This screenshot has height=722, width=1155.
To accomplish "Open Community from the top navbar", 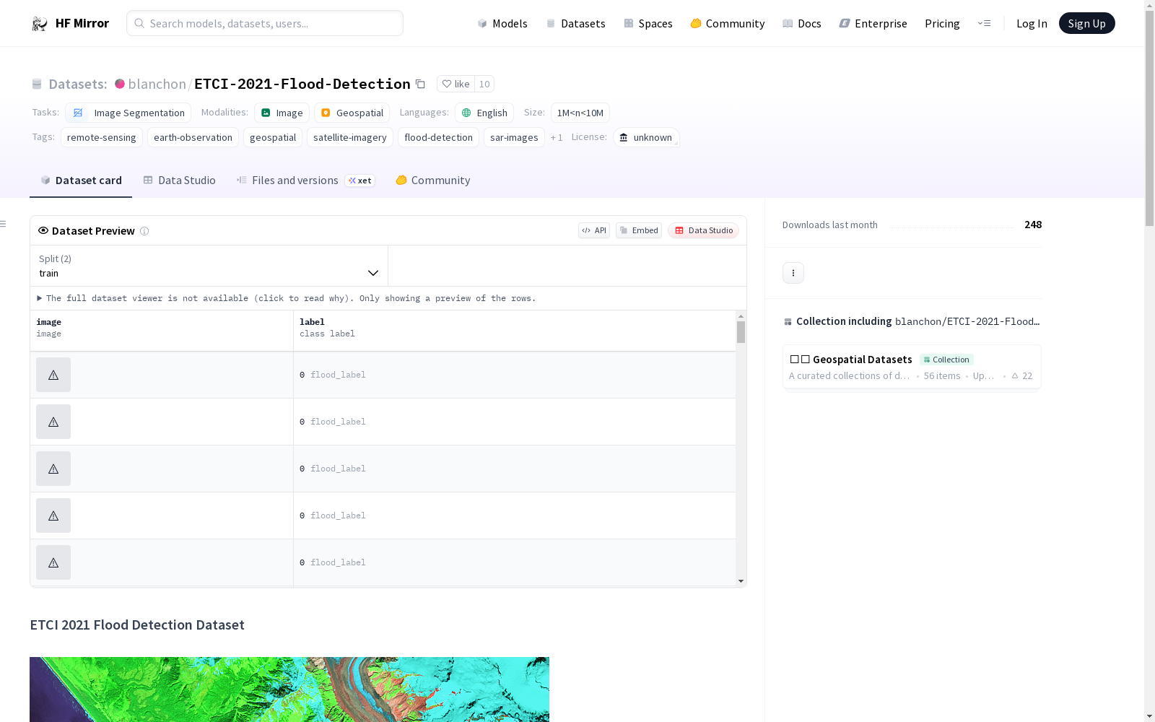I will click(728, 23).
